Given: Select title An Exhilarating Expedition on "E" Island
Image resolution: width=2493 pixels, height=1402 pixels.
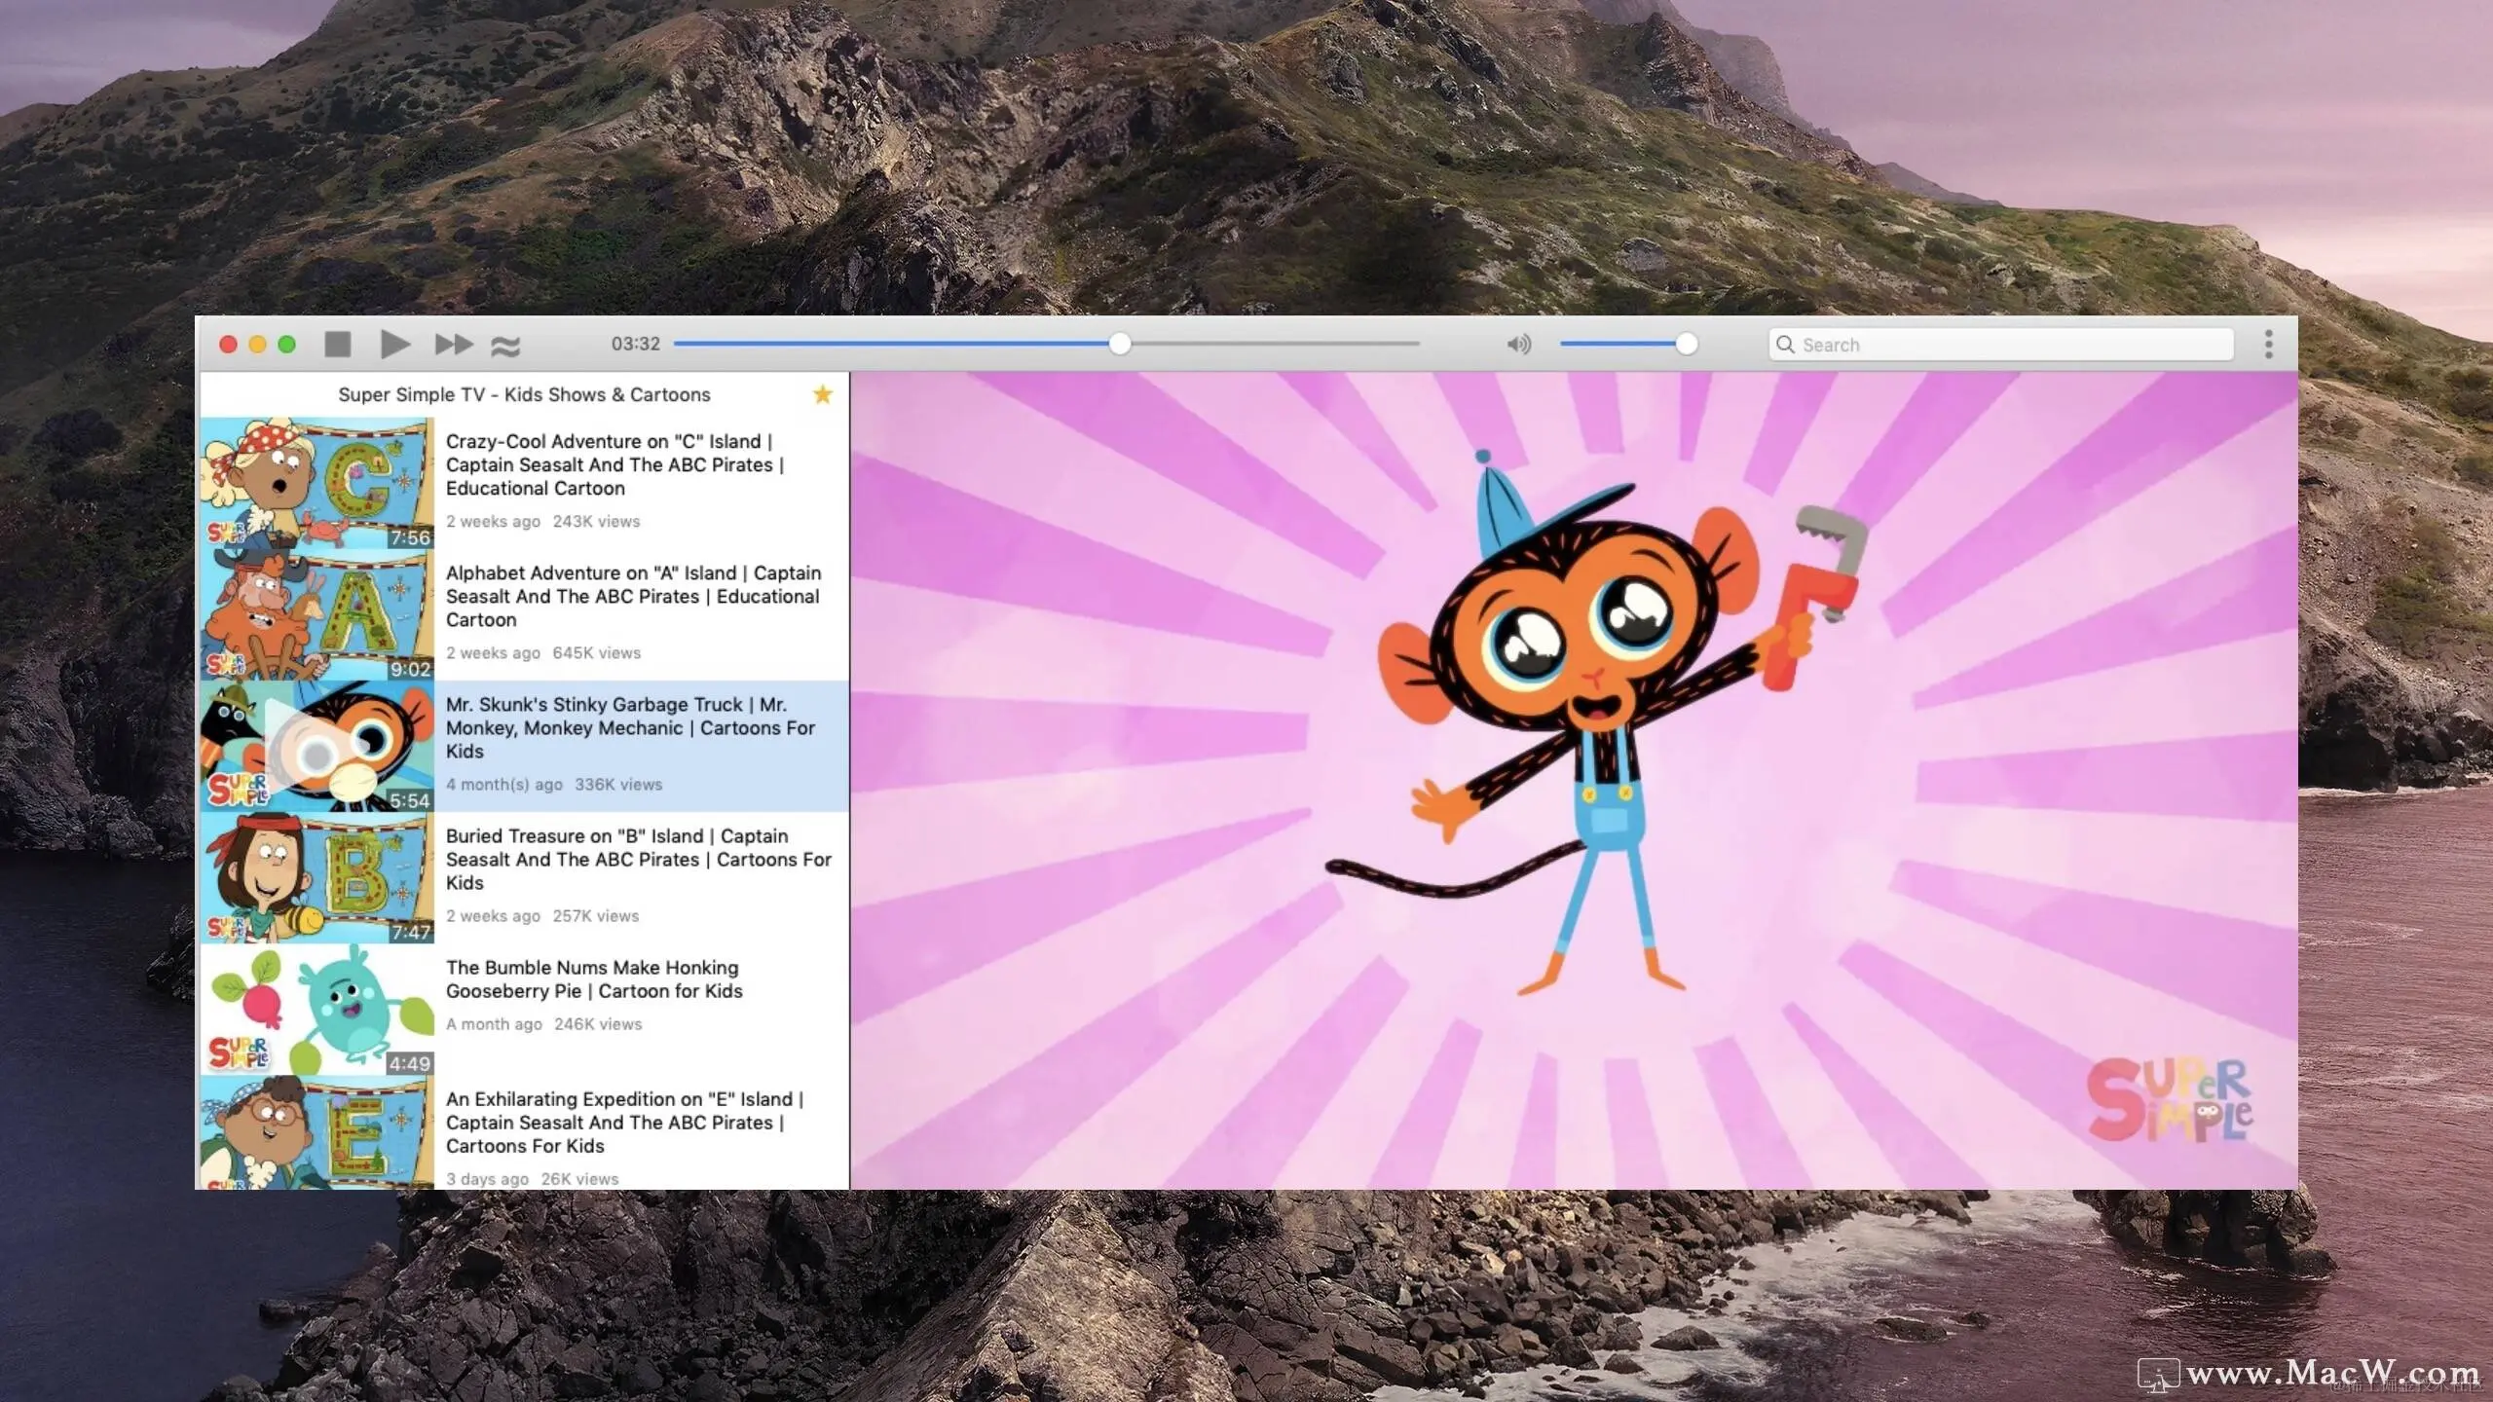Looking at the screenshot, I should point(624,1122).
